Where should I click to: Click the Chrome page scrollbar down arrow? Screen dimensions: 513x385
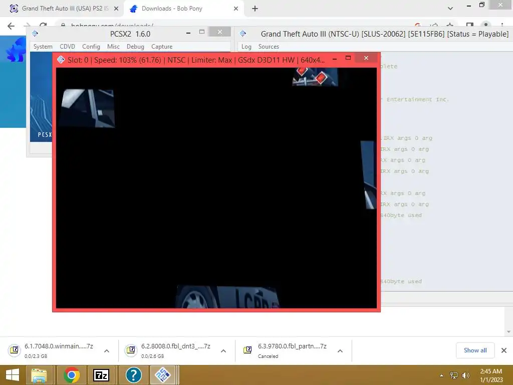pyautogui.click(x=508, y=332)
